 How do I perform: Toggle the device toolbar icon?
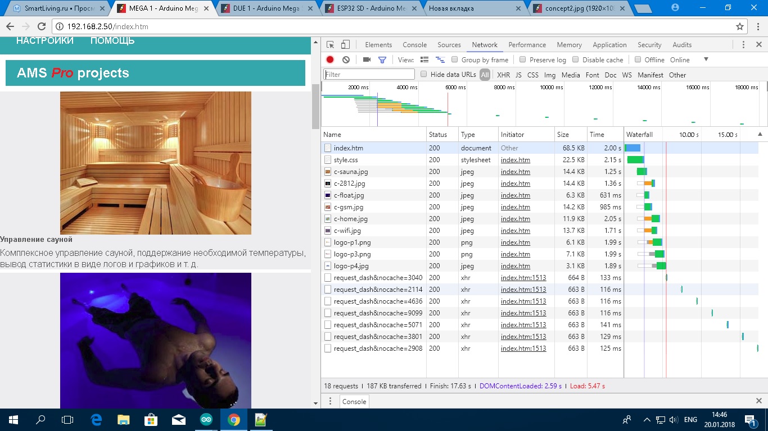coord(345,45)
